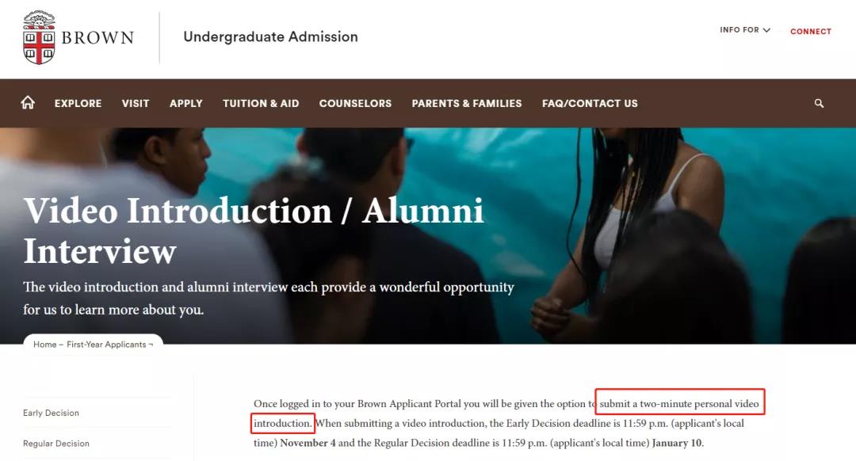Open TUITION & AID section
The width and height of the screenshot is (856, 461).
click(x=261, y=103)
